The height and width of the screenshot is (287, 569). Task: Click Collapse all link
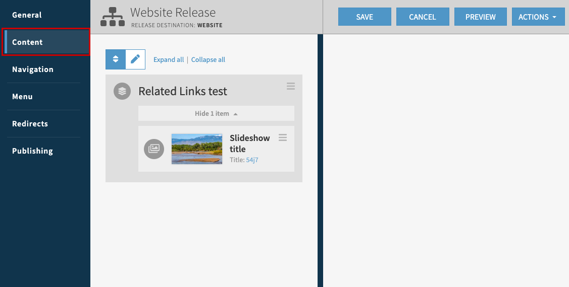(x=208, y=59)
